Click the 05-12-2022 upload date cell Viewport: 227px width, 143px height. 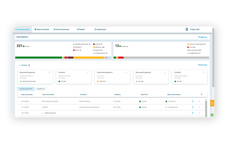click(25, 102)
